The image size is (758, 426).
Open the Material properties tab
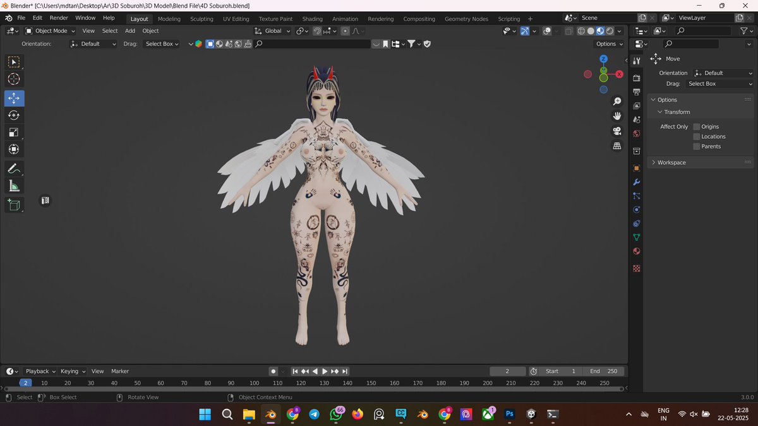coord(637,251)
